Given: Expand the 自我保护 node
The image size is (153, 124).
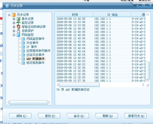Looking at the screenshot, I should (x=14, y=31).
